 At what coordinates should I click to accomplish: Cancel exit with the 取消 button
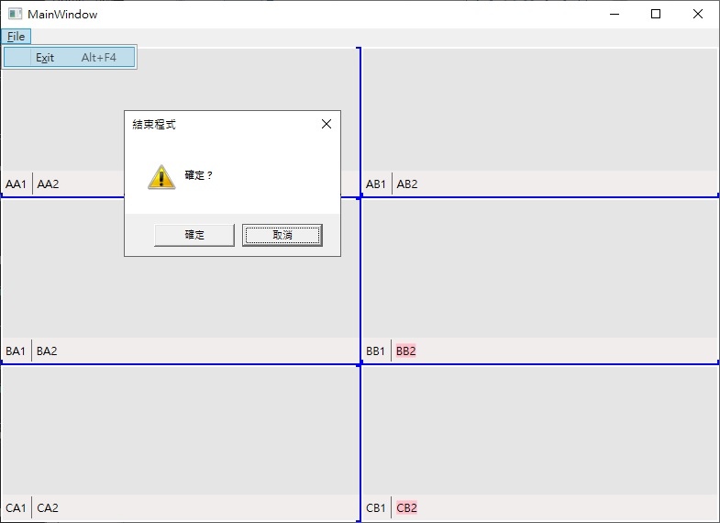(282, 235)
